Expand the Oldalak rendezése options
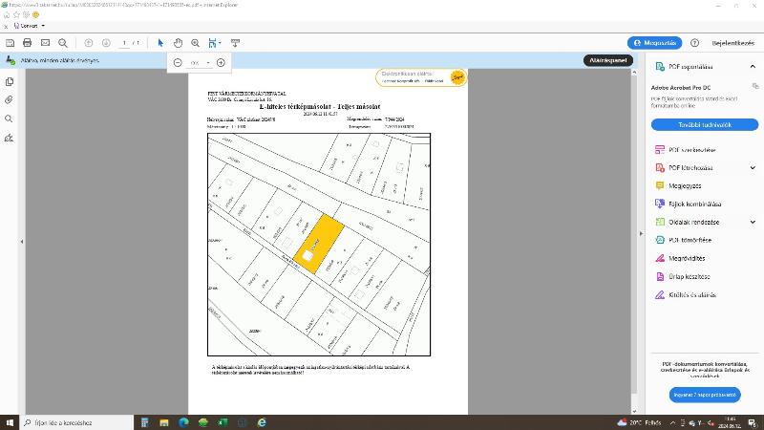The height and width of the screenshot is (430, 764). coord(753,222)
